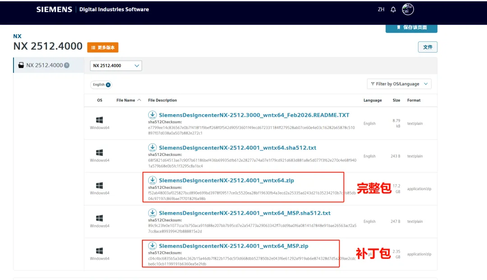Select the checksum text of MSP.sha512.txt row
Image resolution: width=487 pixels, height=280 pixels.
252,228
